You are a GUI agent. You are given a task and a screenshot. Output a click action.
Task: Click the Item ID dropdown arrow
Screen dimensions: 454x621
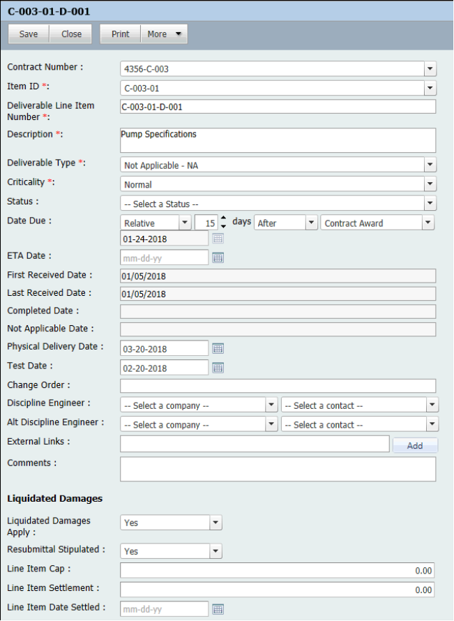click(x=430, y=87)
